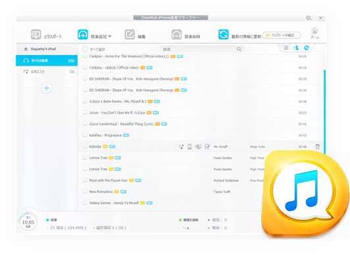Image resolution: width=350 pixels, height=255 pixels.
Task: Click the Ninja Tuna album name
Action: pyautogui.click(x=257, y=147)
